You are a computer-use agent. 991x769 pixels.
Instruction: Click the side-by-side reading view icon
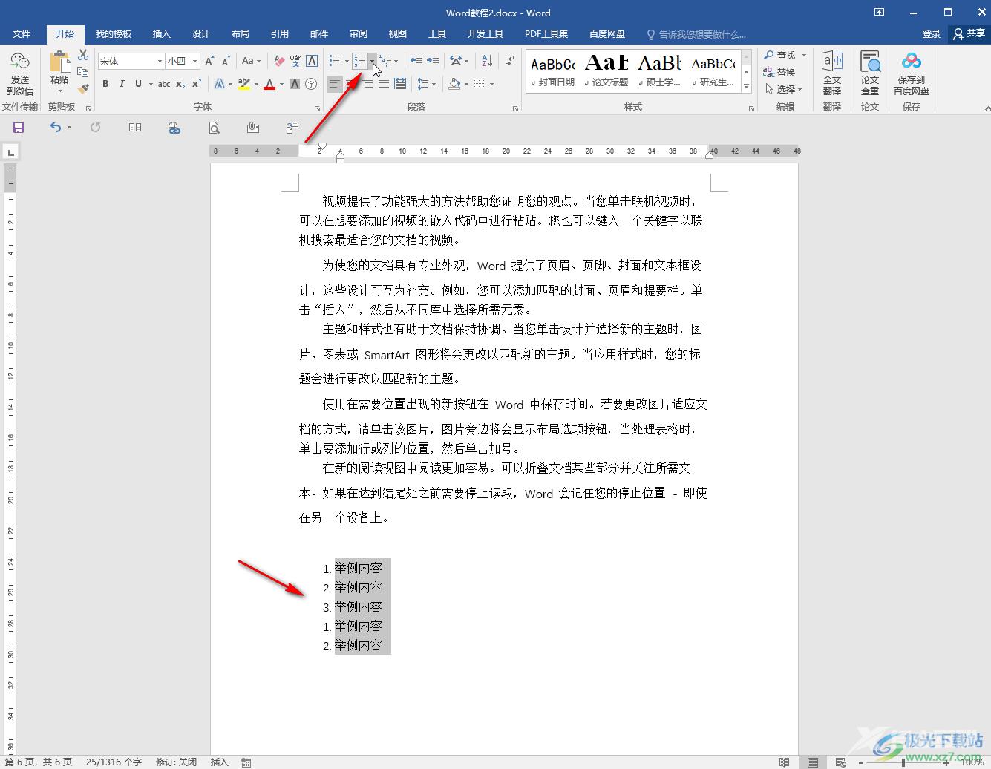click(x=135, y=128)
